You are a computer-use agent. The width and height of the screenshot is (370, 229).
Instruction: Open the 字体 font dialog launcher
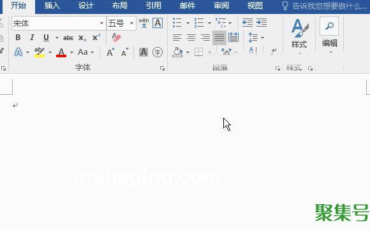[x=162, y=68]
